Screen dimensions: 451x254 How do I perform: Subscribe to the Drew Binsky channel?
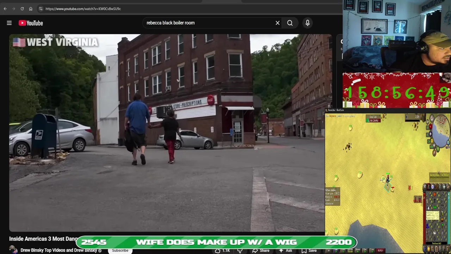tap(120, 250)
